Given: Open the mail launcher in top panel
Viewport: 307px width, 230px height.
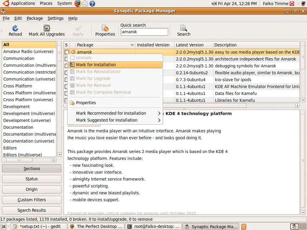Looking at the screenshot, I should point(85,3).
